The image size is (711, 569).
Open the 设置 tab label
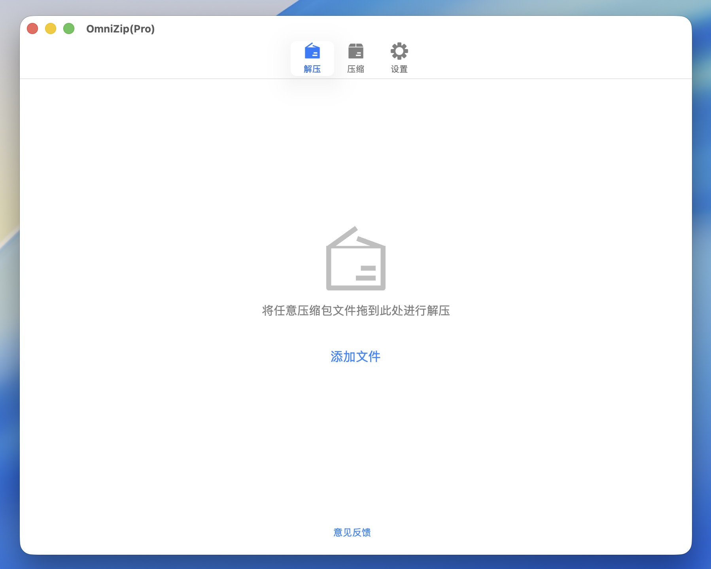pos(399,69)
